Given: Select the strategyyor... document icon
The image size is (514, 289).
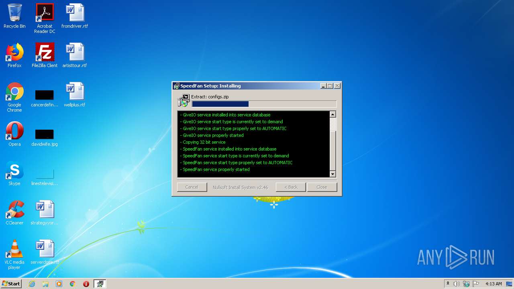Looking at the screenshot, I should point(45,213).
